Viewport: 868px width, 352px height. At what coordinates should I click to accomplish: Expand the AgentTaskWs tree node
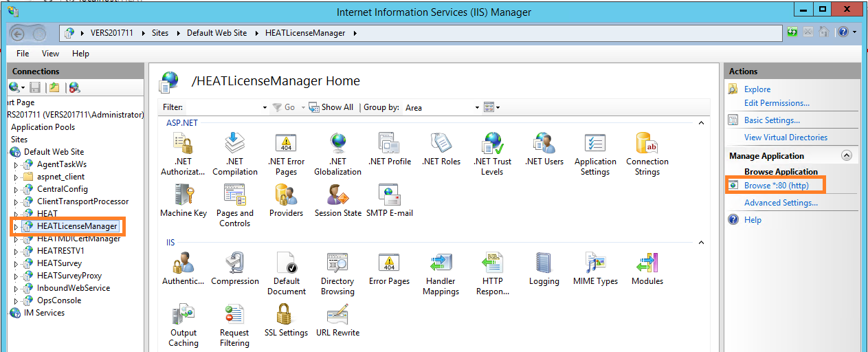pyautogui.click(x=16, y=165)
